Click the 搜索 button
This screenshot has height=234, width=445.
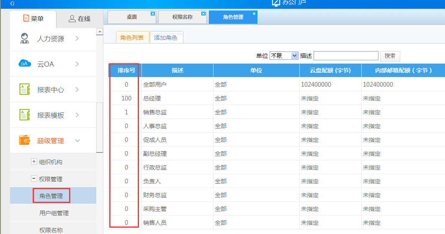(390, 56)
